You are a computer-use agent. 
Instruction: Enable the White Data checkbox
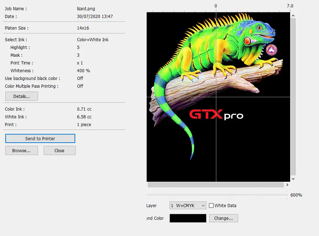pos(211,206)
